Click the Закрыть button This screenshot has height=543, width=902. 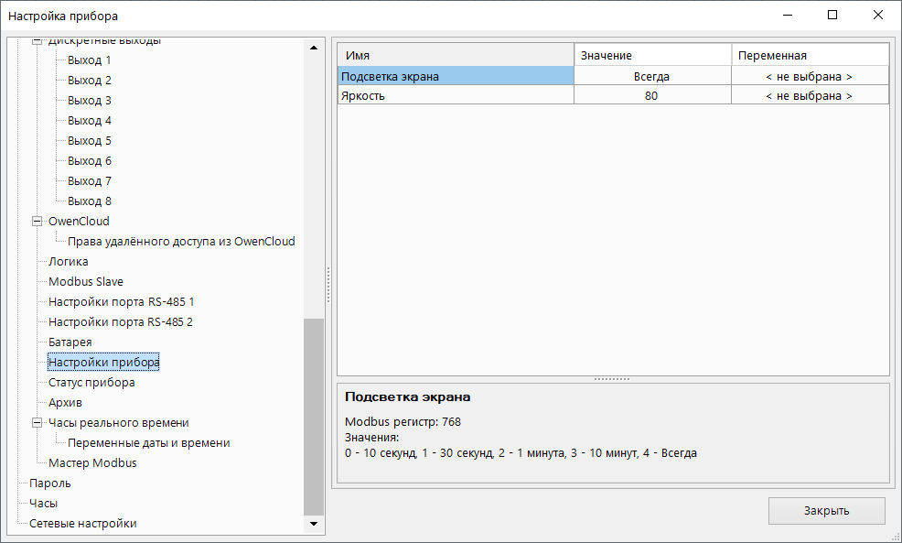click(826, 511)
